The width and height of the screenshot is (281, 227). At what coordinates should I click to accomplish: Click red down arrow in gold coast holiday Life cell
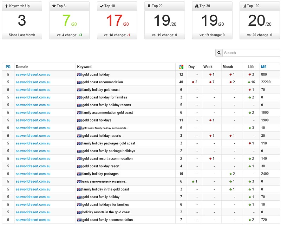(x=250, y=74)
